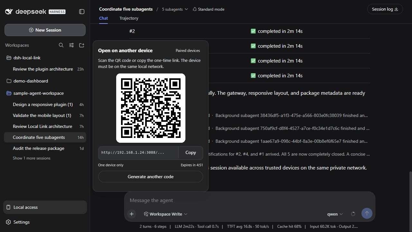The image size is (412, 232).
Task: Click the 2 turns · 6 steps stat
Action: click(x=153, y=227)
